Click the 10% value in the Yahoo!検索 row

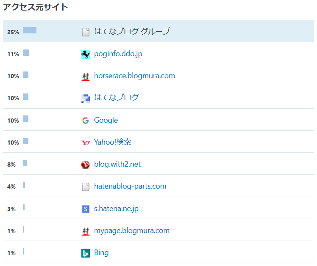coord(13,143)
